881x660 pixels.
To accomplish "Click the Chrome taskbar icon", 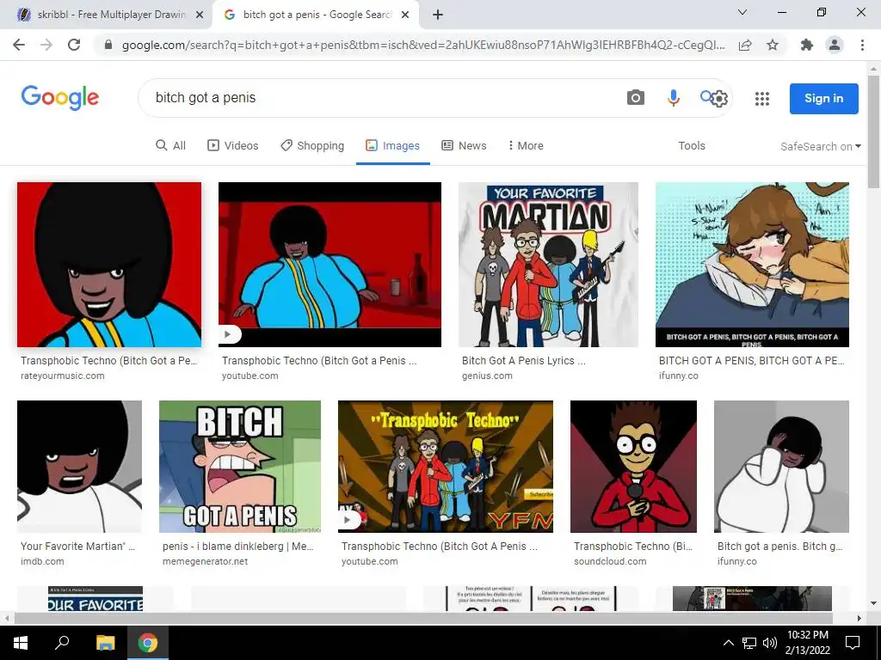I will [x=148, y=643].
